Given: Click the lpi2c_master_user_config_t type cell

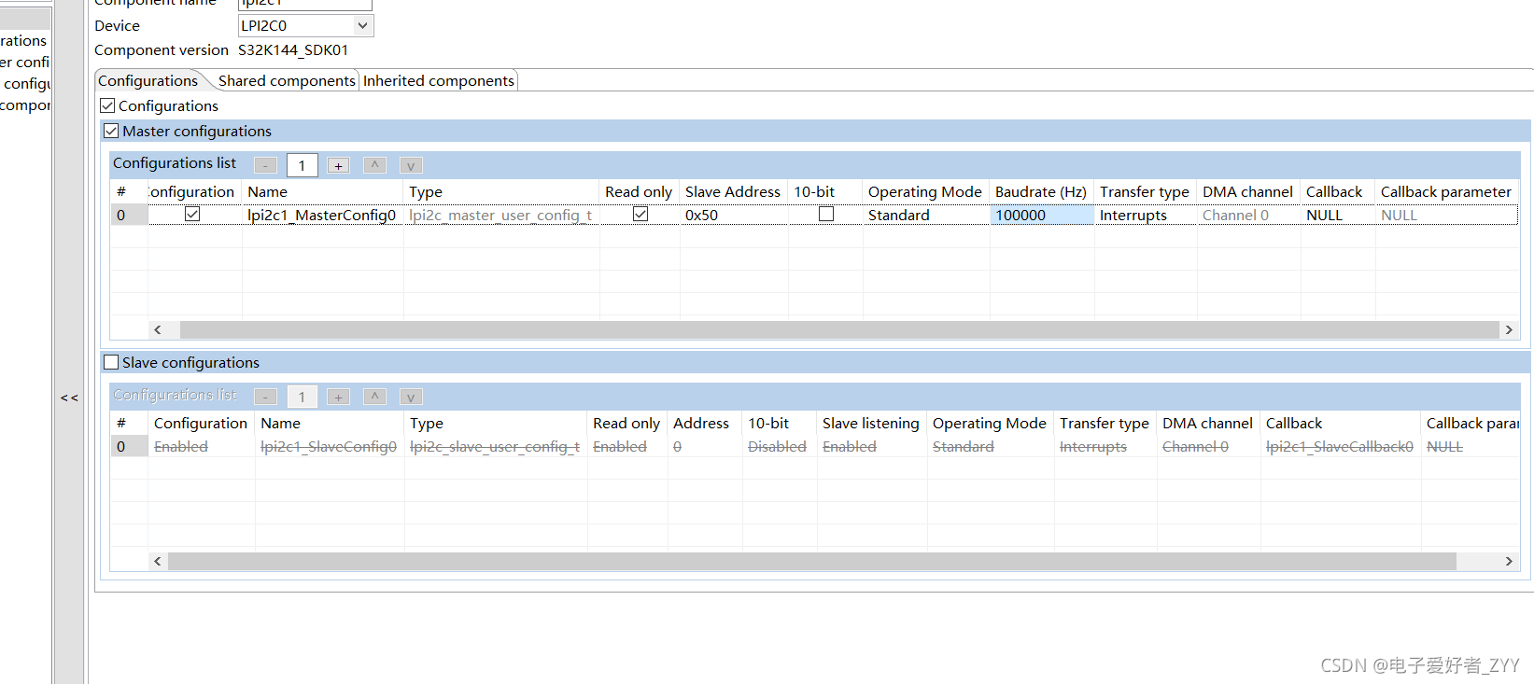Looking at the screenshot, I should click(501, 215).
